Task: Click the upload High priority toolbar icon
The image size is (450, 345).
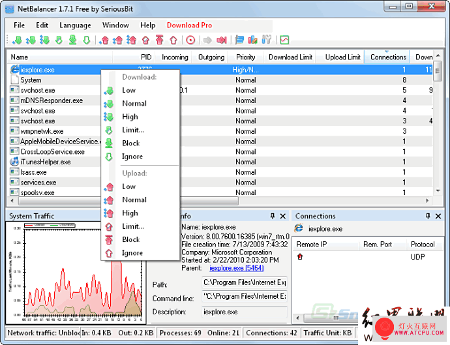Action: click(x=132, y=40)
